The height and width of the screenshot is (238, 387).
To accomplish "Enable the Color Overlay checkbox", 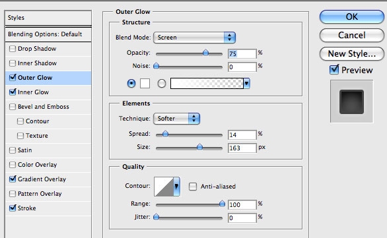I will click(13, 165).
